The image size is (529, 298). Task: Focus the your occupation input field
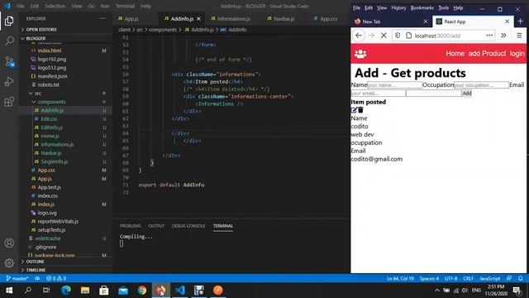(481, 84)
